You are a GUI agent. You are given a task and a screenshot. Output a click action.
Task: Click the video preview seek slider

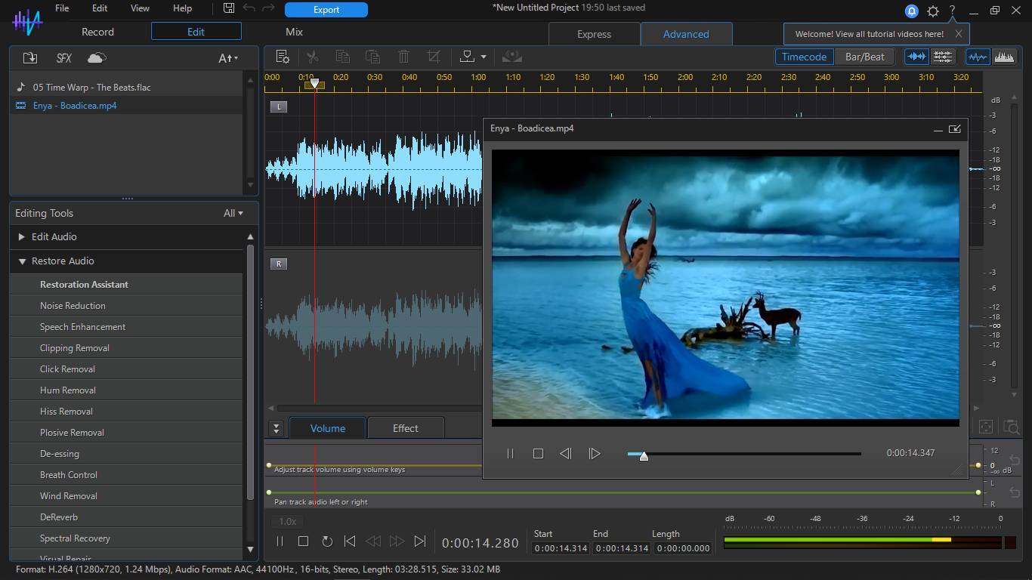[743, 454]
